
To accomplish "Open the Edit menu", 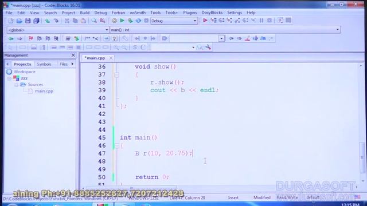I will pyautogui.click(x=21, y=13).
